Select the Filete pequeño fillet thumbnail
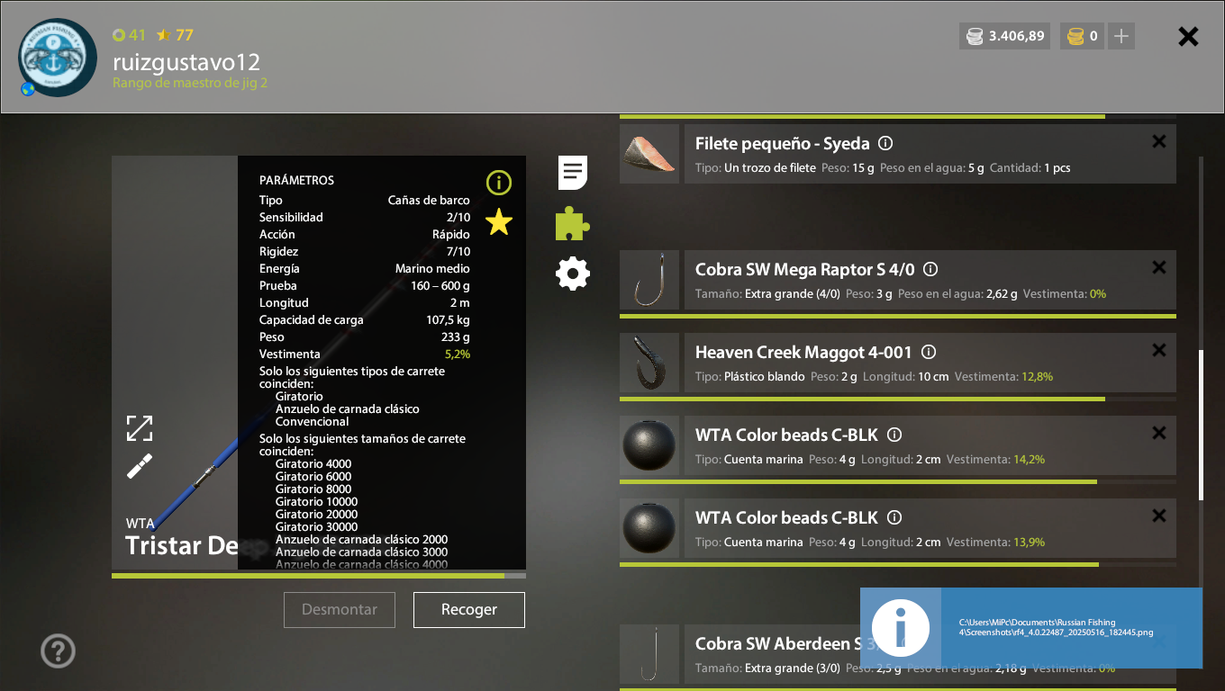 tap(649, 154)
